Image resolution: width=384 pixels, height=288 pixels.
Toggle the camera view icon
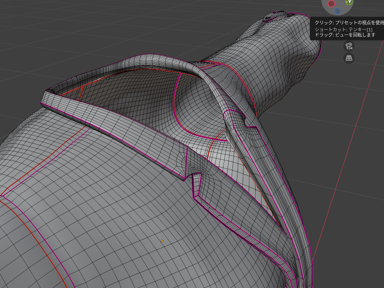(349, 46)
